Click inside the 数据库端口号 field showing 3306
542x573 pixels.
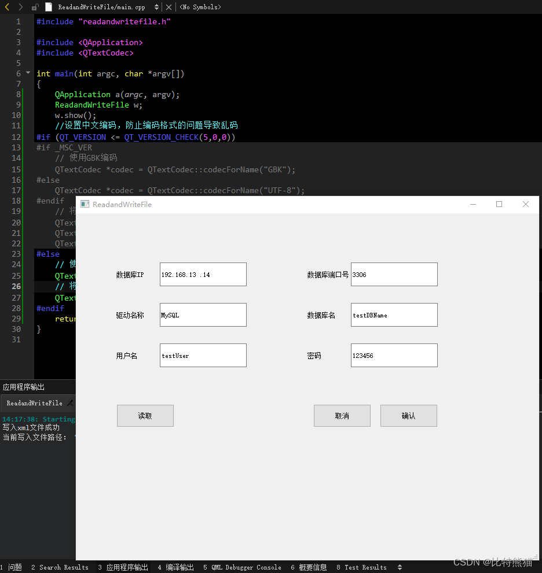tap(394, 274)
